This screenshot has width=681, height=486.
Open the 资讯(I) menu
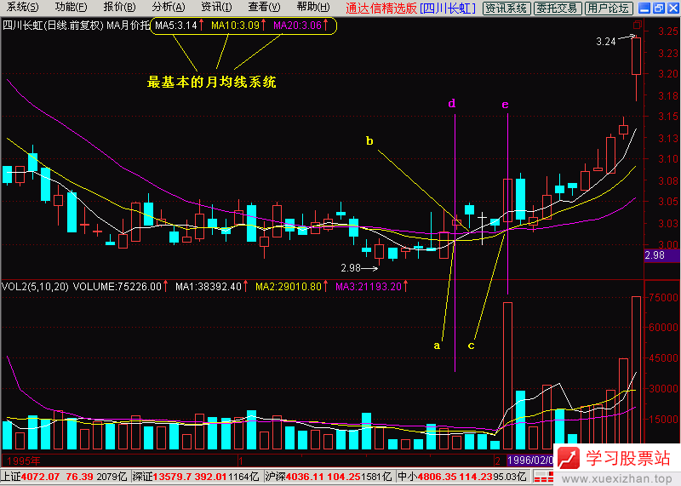216,8
